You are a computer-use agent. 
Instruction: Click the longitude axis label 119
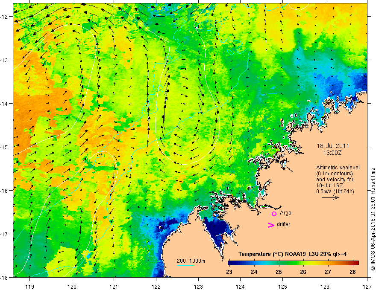[x=30, y=287]
